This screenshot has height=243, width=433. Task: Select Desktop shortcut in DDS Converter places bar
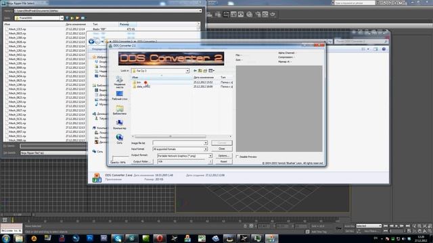click(x=120, y=96)
